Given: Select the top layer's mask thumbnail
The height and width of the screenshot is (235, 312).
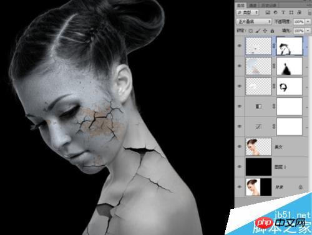Looking at the screenshot, I should [290, 46].
